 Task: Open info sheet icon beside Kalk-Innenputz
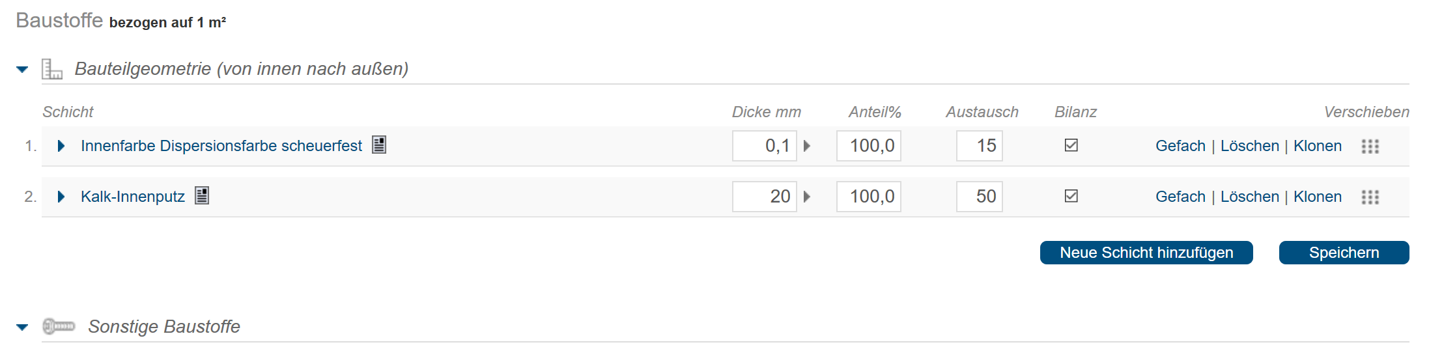[202, 195]
